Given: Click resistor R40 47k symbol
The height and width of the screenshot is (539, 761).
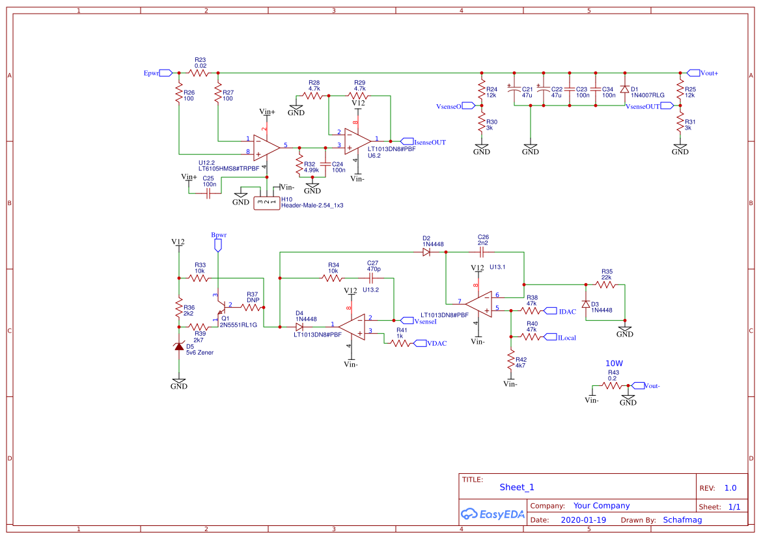Looking at the screenshot, I should tap(531, 337).
